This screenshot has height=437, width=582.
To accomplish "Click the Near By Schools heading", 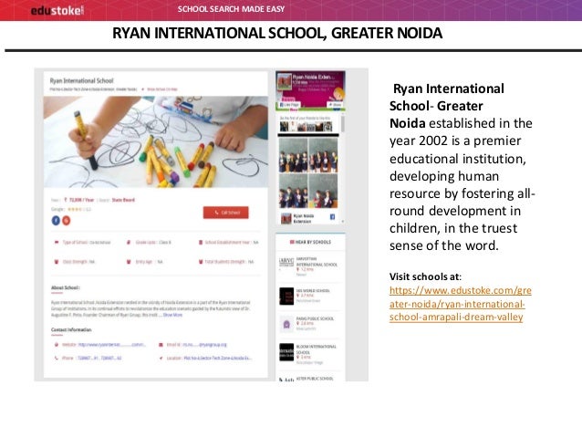I will click(310, 242).
